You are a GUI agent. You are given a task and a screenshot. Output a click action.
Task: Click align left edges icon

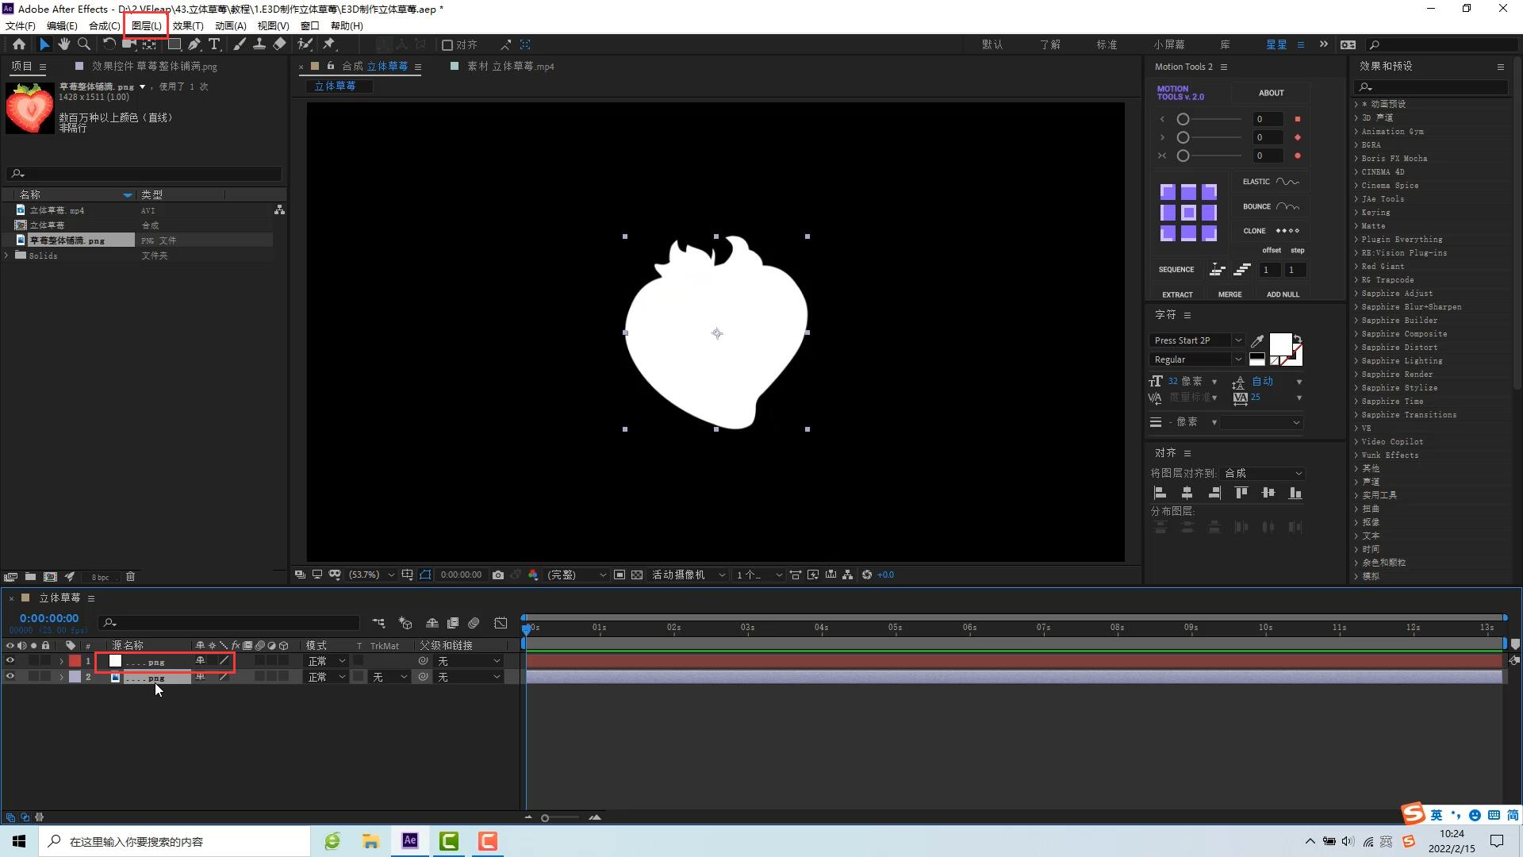1160,493
